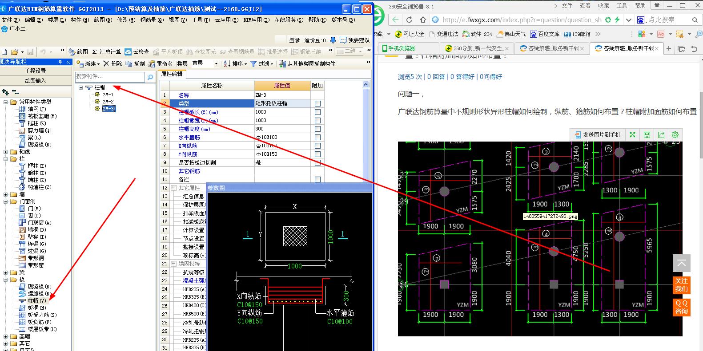Open 钢筋量(Q) menu
The width and height of the screenshot is (703, 351).
coord(152,20)
